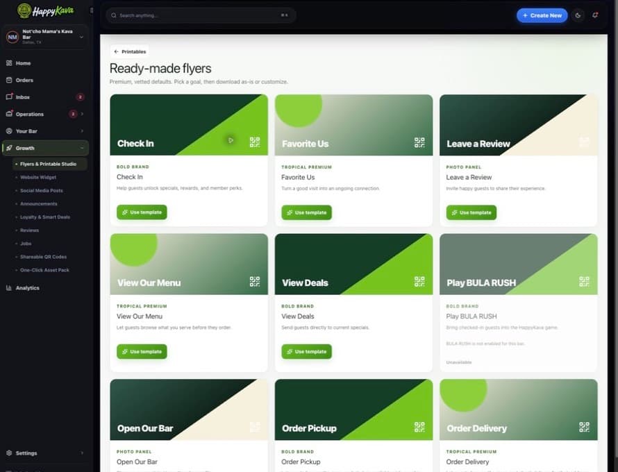Toggle dark mode with the moon icon

pos(578,15)
